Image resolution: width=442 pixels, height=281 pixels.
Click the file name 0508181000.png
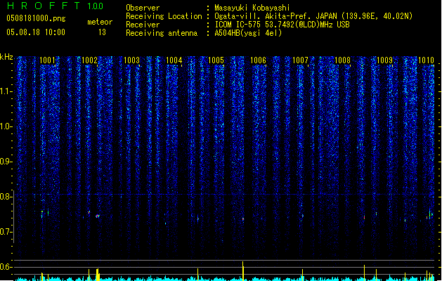click(36, 18)
